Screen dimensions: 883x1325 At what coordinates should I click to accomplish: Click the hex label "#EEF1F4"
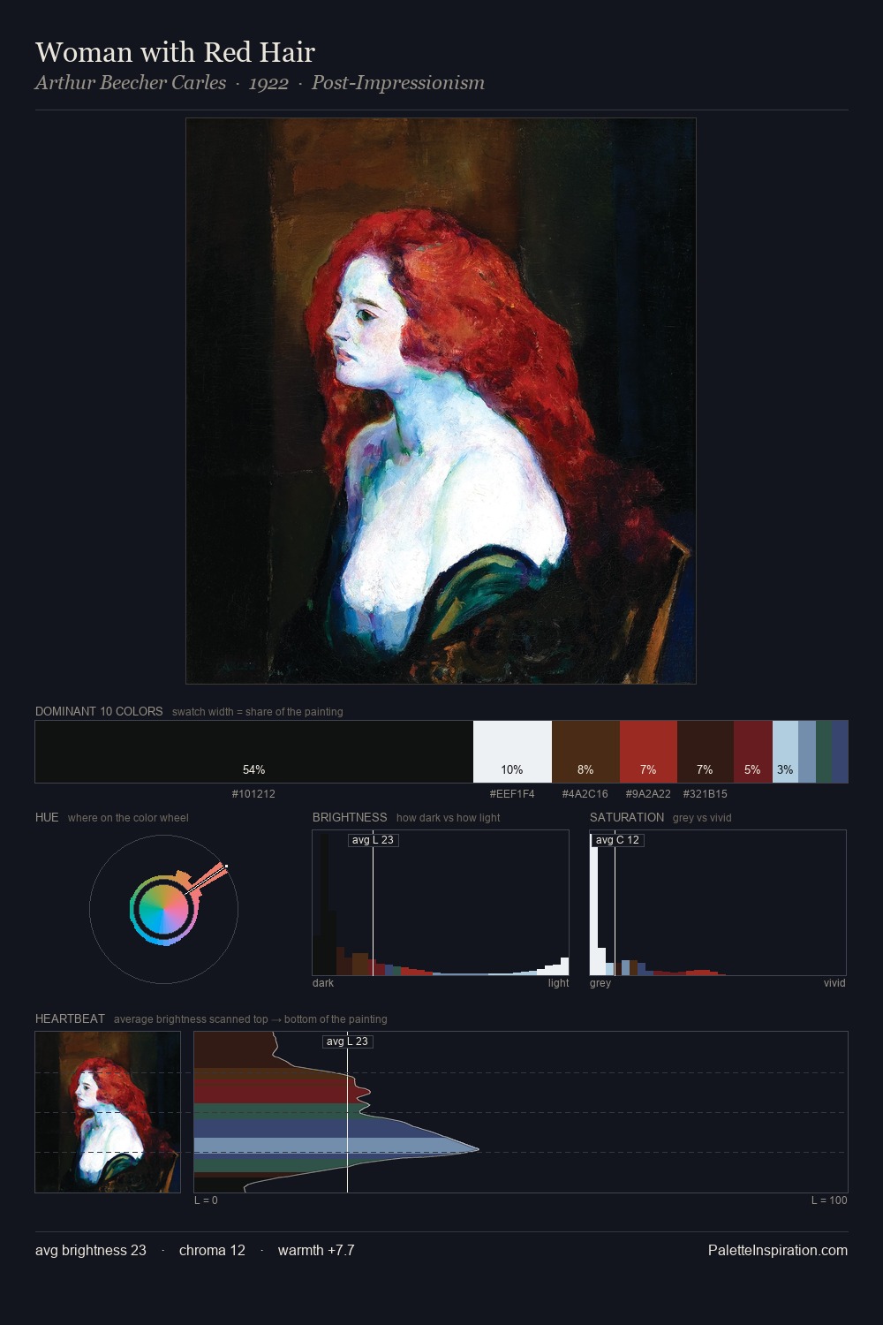click(x=512, y=794)
